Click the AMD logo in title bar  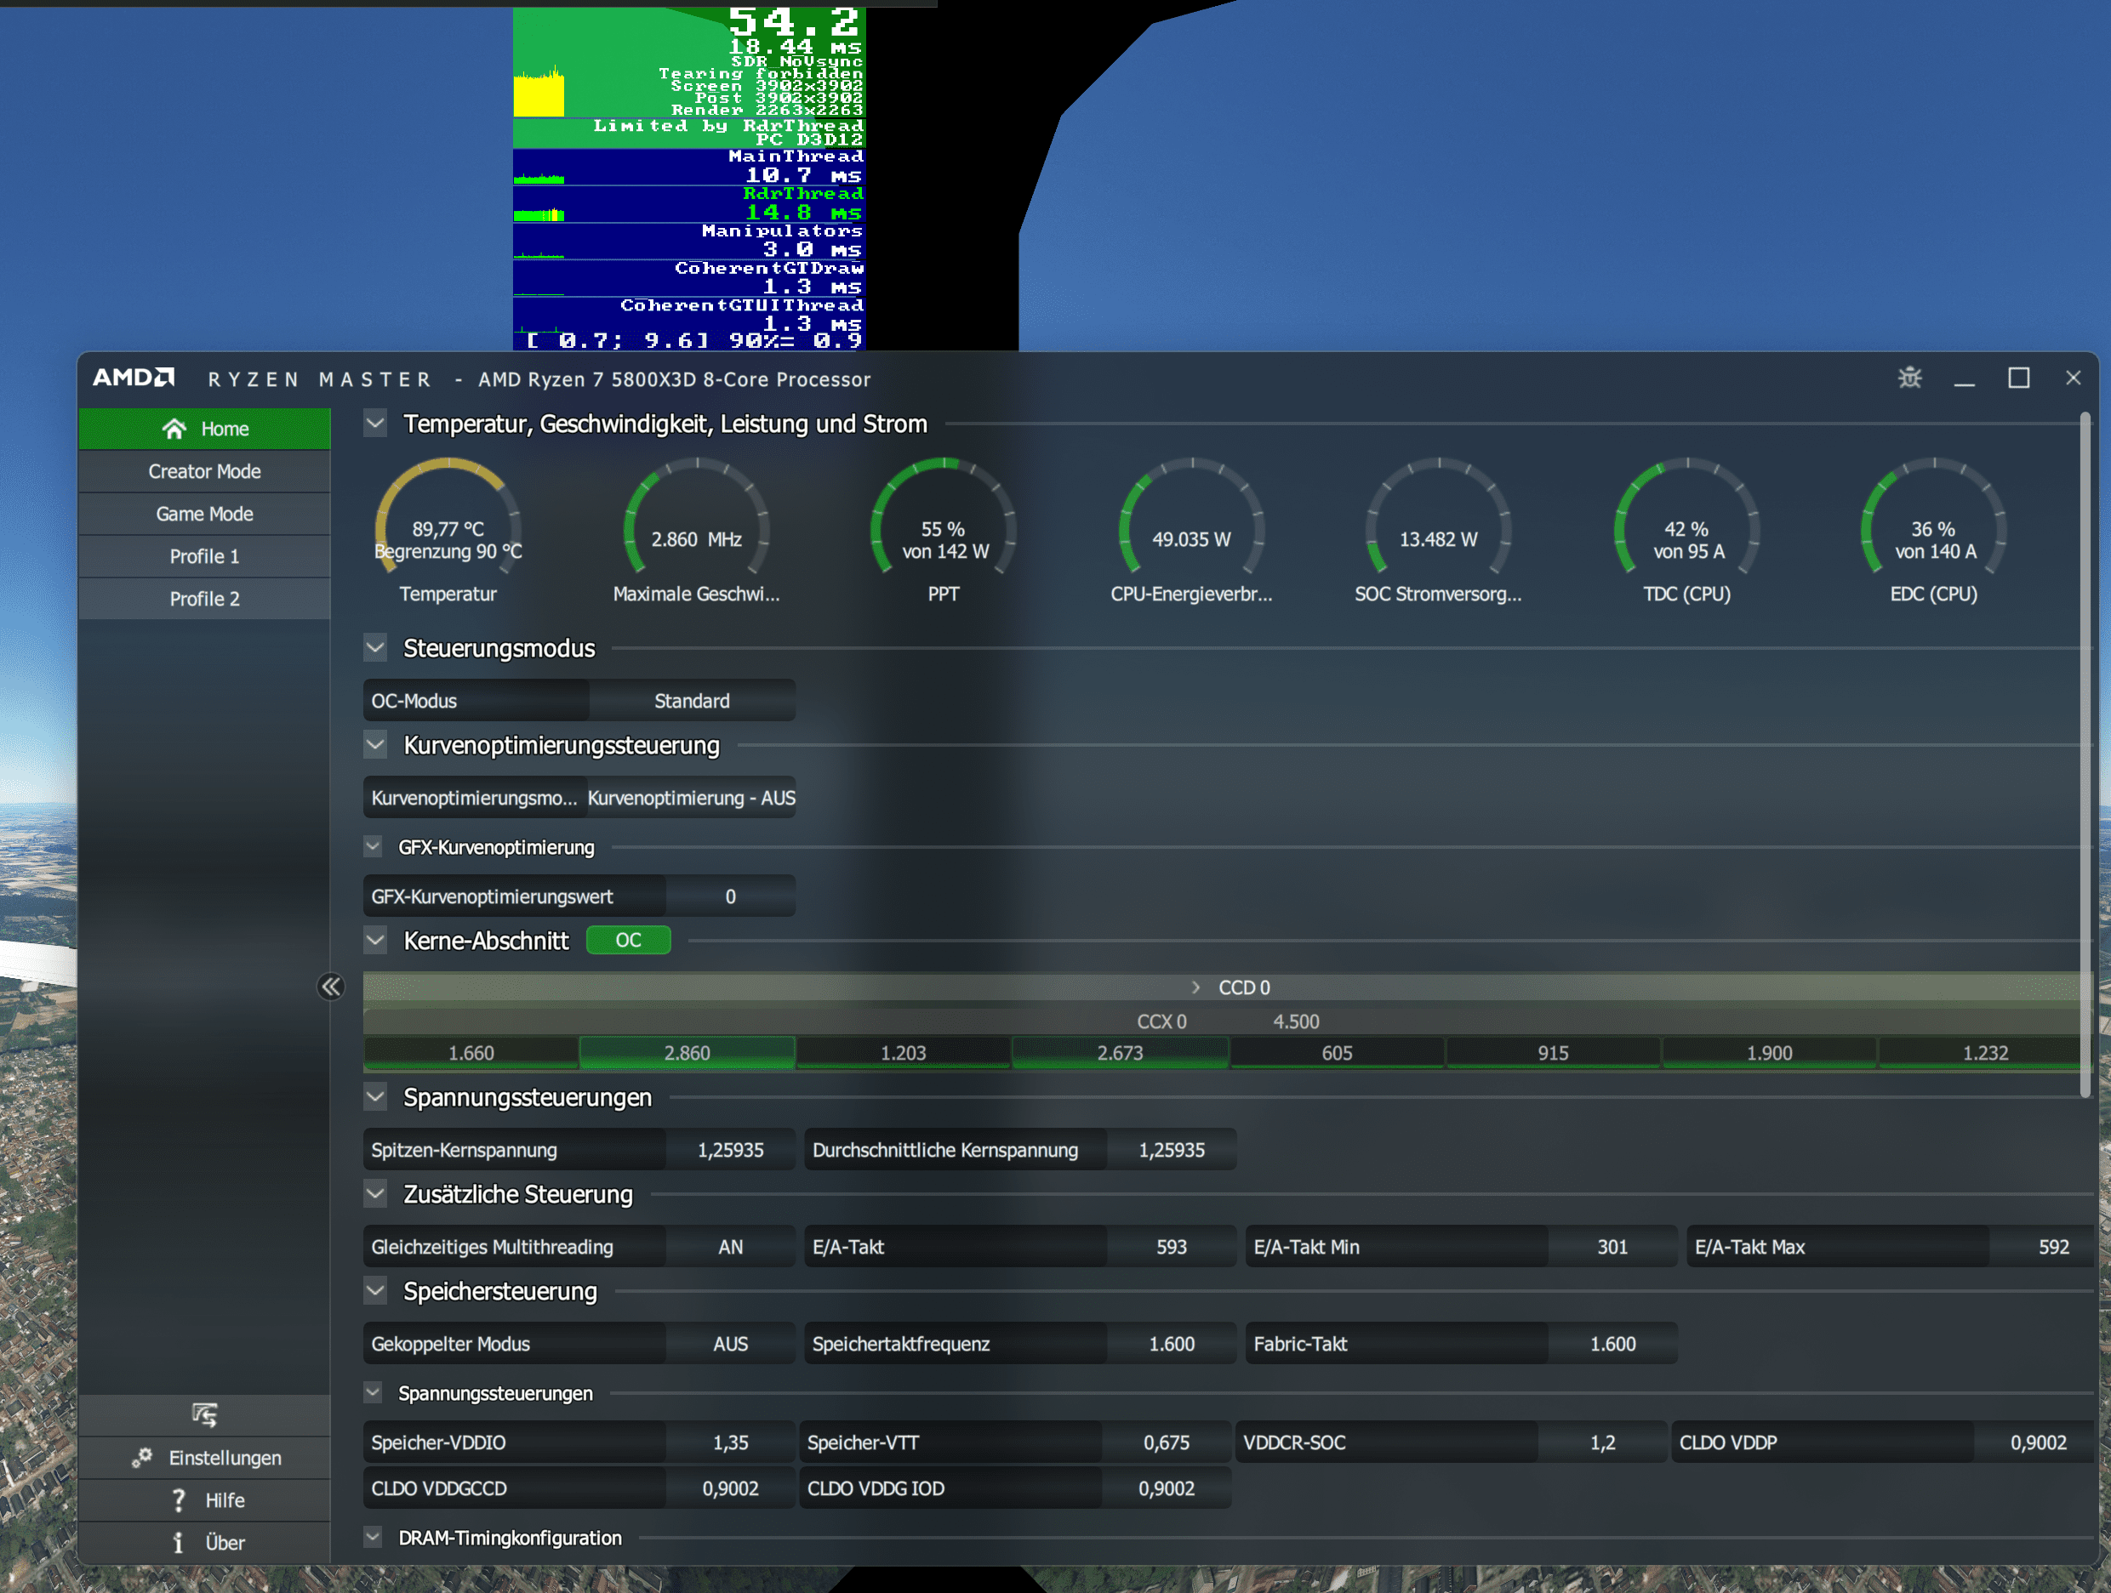(134, 378)
